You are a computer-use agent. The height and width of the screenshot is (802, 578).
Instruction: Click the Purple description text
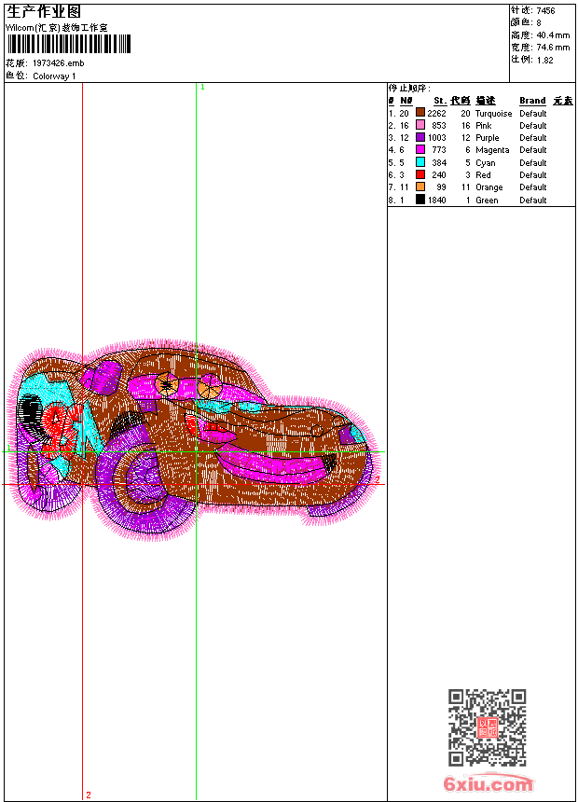click(x=487, y=138)
